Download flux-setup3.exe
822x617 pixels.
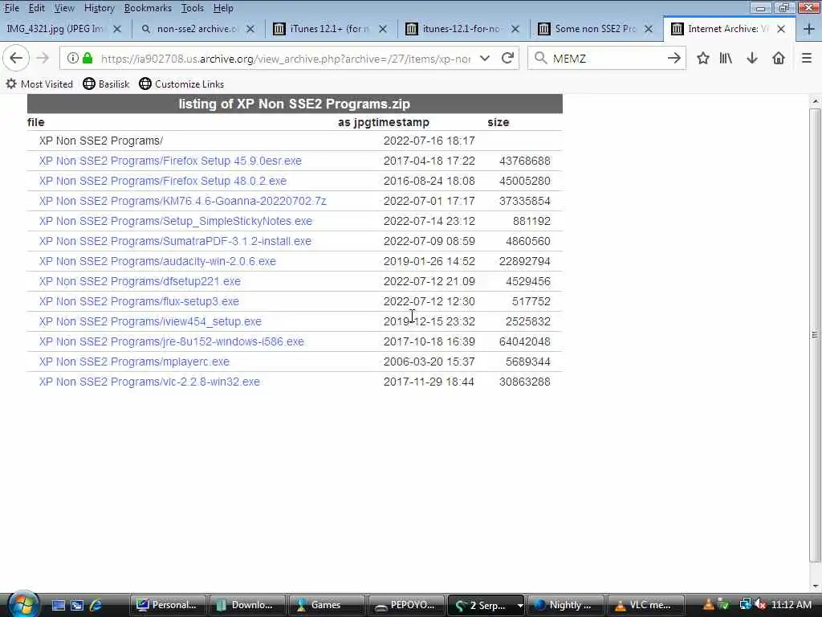pos(139,302)
